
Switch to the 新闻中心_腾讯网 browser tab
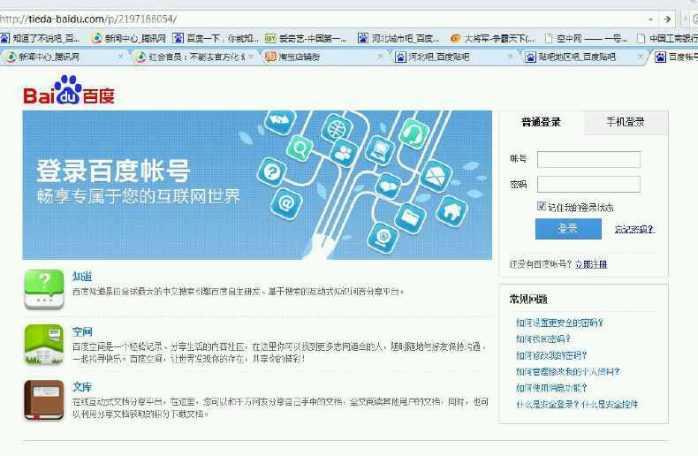click(63, 57)
